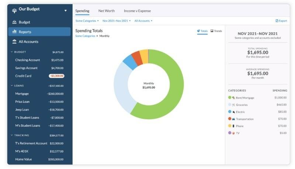Open the Some Categories filter dropdown
This screenshot has height=169, width=295.
coord(87,21)
